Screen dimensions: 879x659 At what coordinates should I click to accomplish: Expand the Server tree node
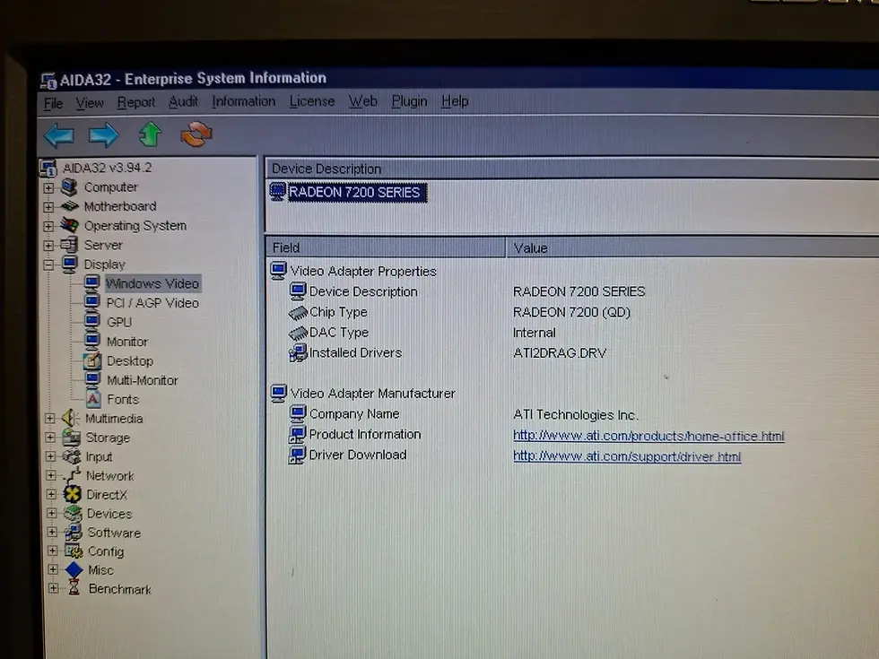point(48,246)
